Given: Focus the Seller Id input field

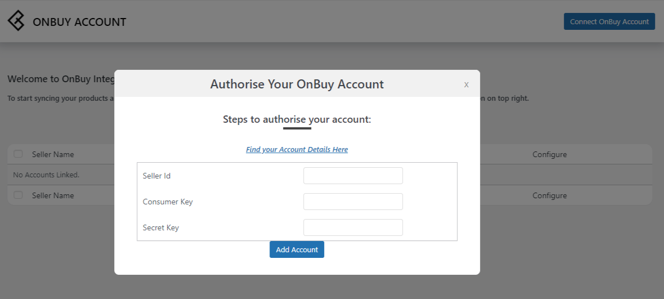Looking at the screenshot, I should click(x=353, y=176).
